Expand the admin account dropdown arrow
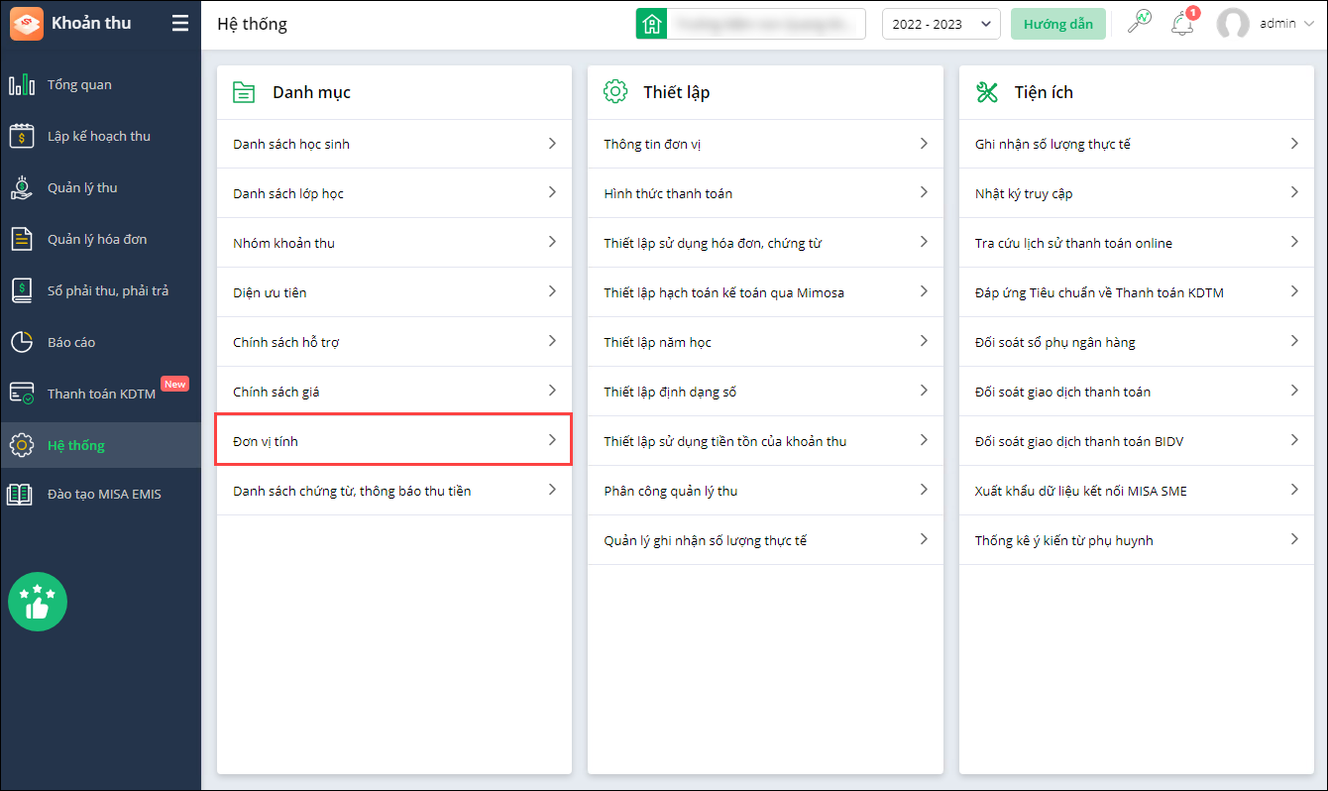Viewport: 1328px width, 791px height. [1306, 24]
